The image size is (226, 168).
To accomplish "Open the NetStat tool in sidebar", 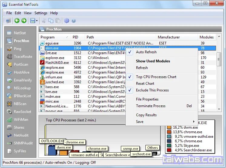I will point(16,33).
